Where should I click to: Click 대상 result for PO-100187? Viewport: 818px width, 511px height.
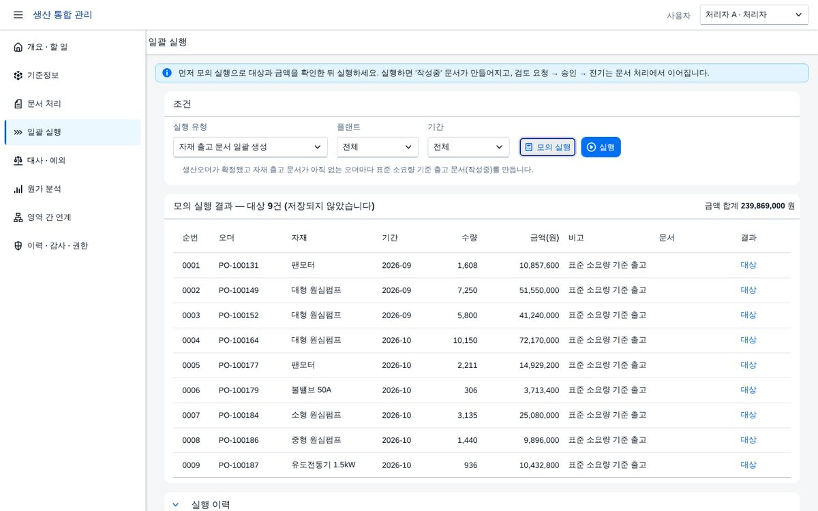click(x=748, y=465)
